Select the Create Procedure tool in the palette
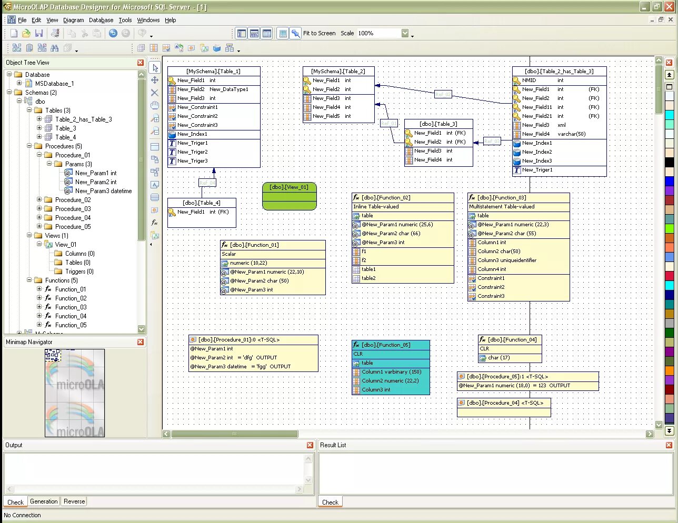Viewport: 678px width, 523px height. (x=155, y=210)
